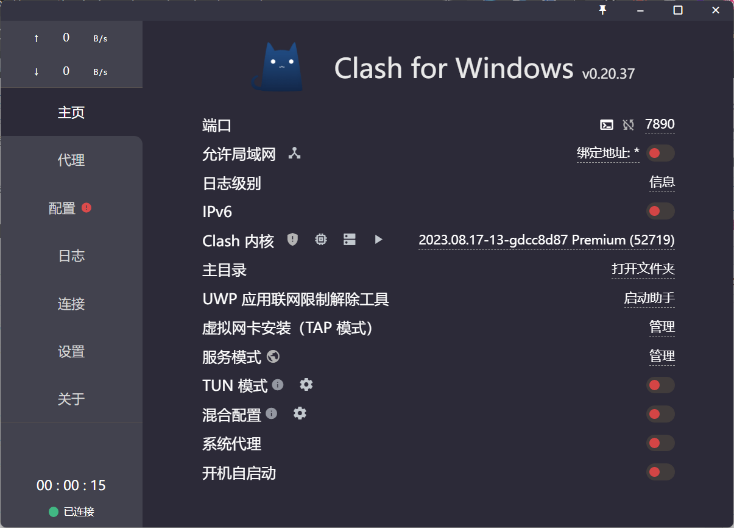Click the globe icon next to 服务模式
The image size is (734, 528).
(x=273, y=356)
